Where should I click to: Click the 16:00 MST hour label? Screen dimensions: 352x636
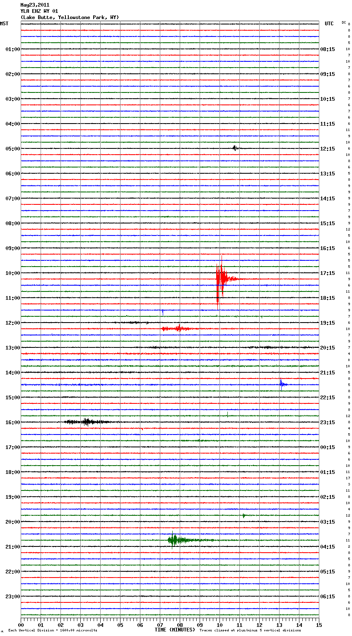click(13, 422)
